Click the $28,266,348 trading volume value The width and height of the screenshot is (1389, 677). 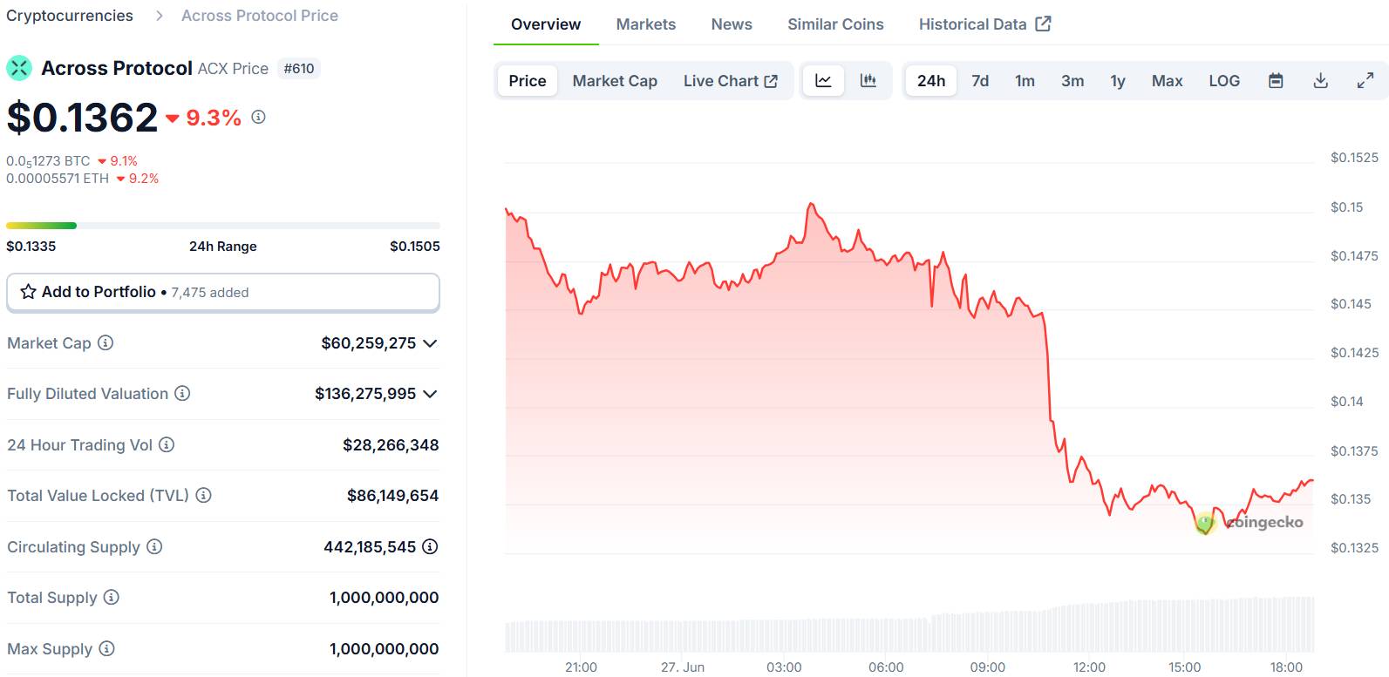click(x=391, y=445)
